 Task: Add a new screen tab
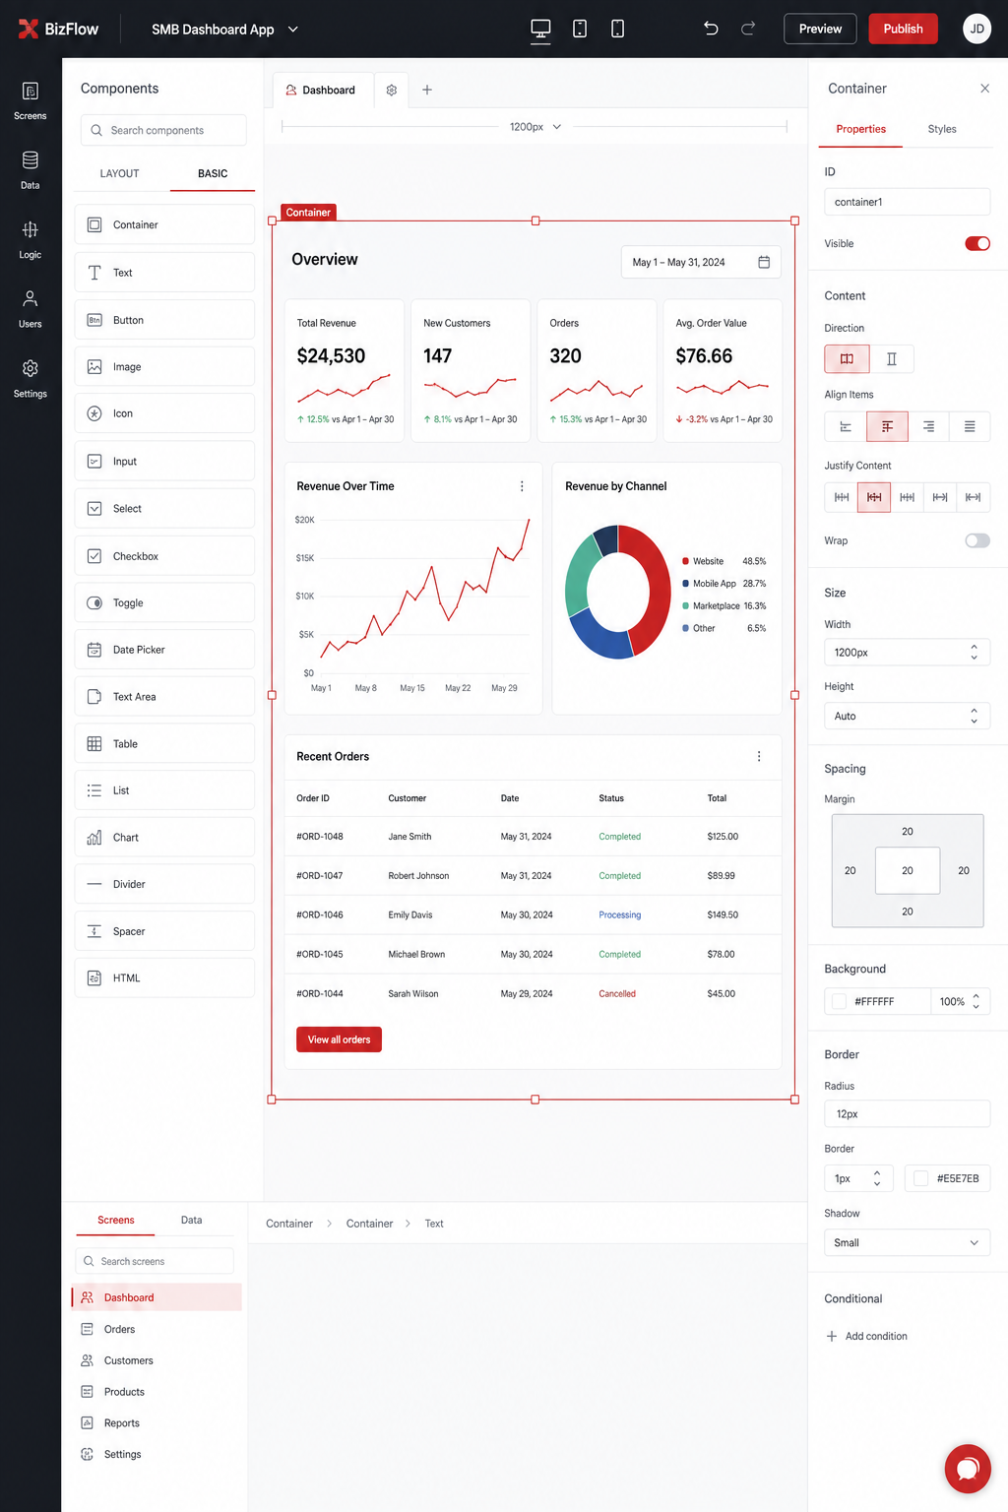pos(427,90)
